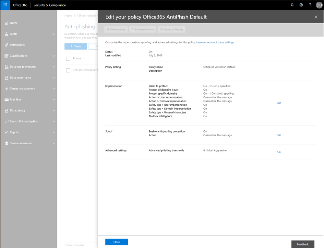The width and height of the screenshot is (324, 248).
Task: Click the Reports chart icon
Action: (x=6, y=132)
